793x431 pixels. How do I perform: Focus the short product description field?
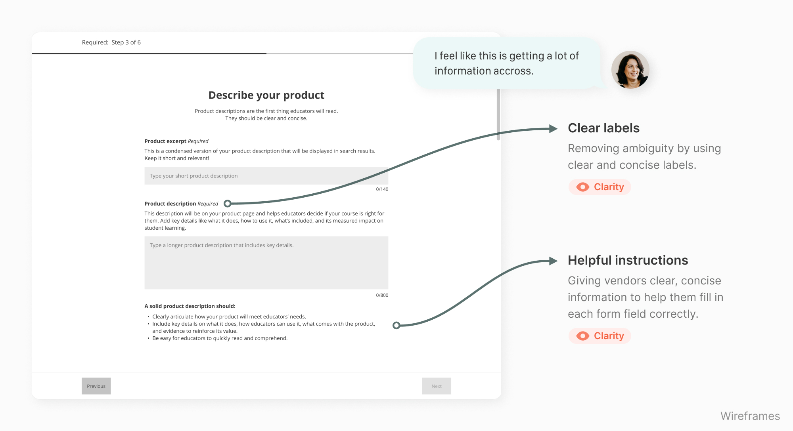coord(266,176)
